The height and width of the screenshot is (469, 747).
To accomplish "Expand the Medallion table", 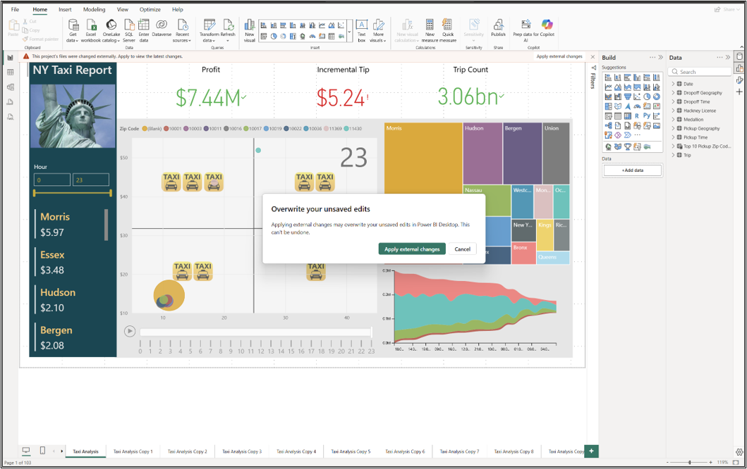I will click(x=673, y=120).
